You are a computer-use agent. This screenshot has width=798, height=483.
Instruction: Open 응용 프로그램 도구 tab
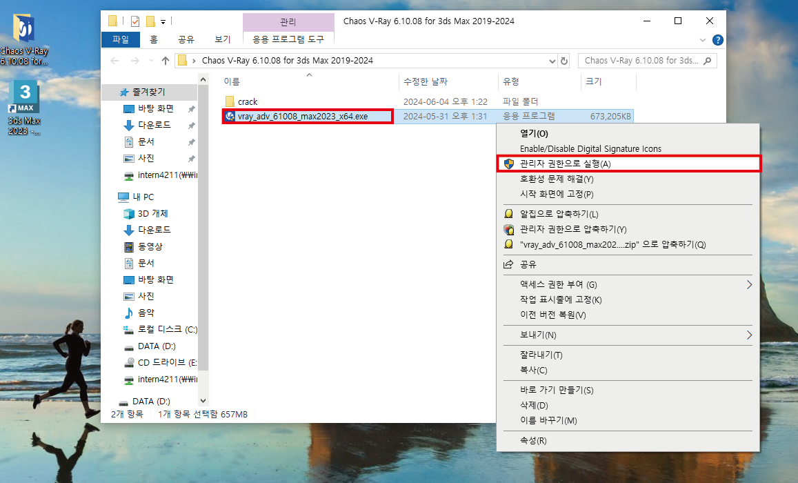[288, 39]
